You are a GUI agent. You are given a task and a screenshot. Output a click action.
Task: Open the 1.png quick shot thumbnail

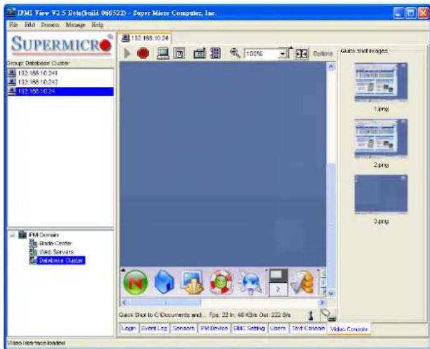coord(381,82)
